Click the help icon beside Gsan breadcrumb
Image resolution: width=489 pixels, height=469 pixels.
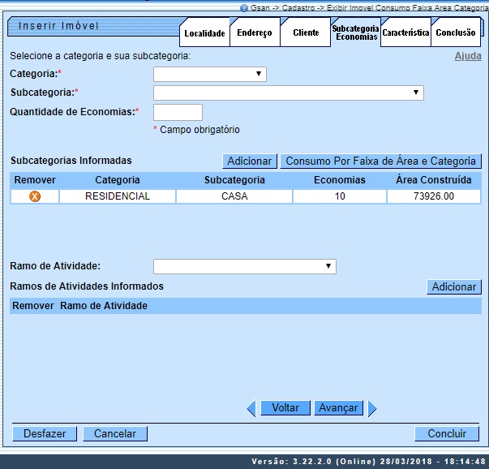tap(244, 7)
